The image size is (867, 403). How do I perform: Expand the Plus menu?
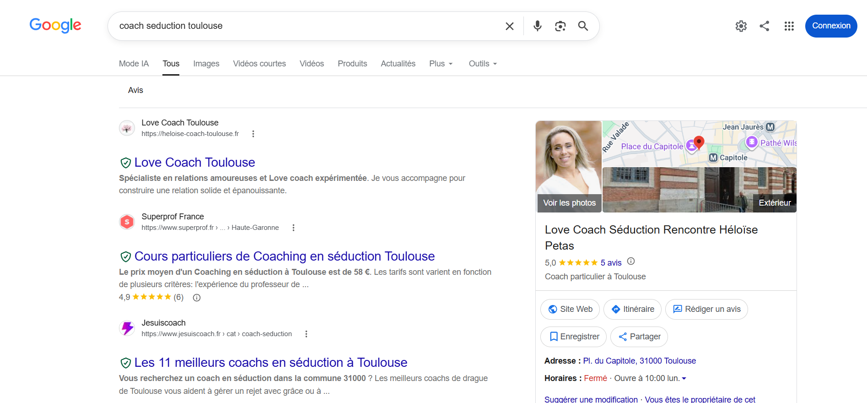(441, 64)
